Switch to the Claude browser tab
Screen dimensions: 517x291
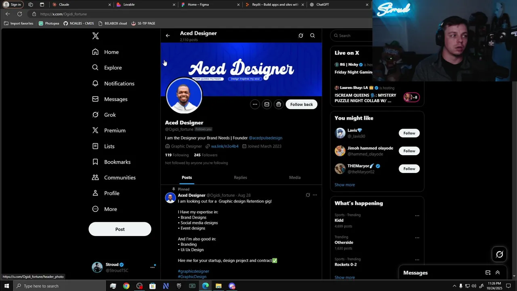(x=82, y=4)
